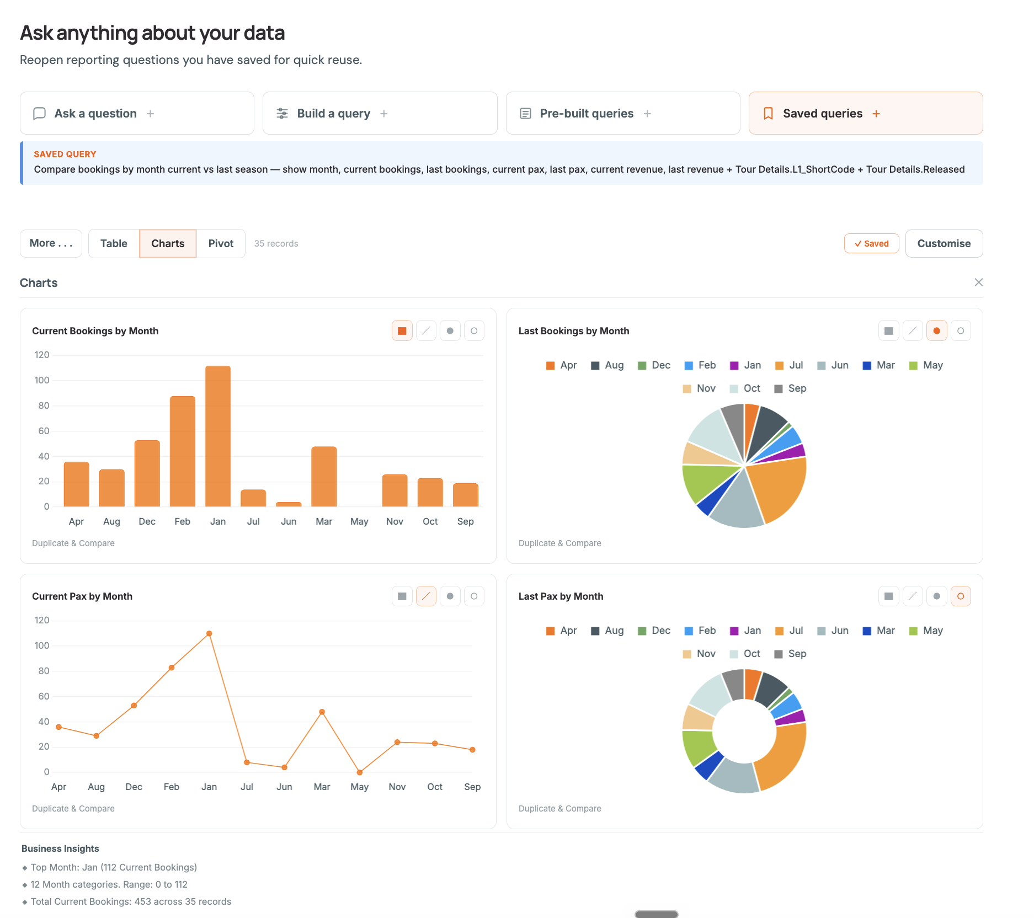
Task: Expand the Ask a question panel
Action: click(137, 113)
